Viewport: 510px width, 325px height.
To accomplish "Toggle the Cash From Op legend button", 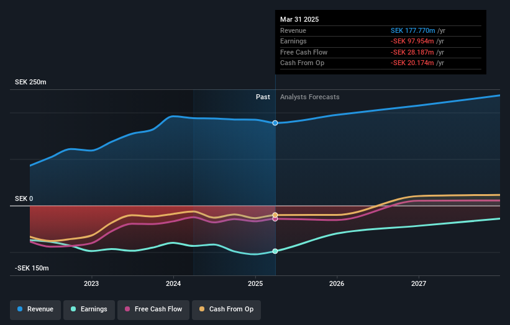I will 226,309.
